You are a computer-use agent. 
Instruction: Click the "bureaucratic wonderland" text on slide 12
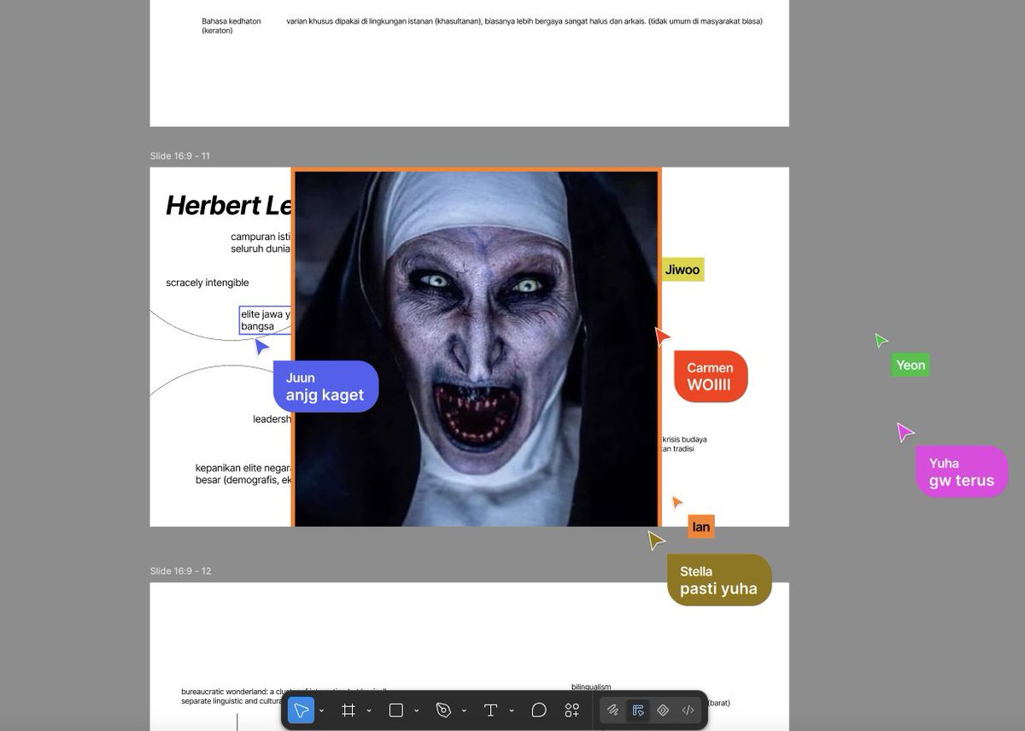(283, 696)
